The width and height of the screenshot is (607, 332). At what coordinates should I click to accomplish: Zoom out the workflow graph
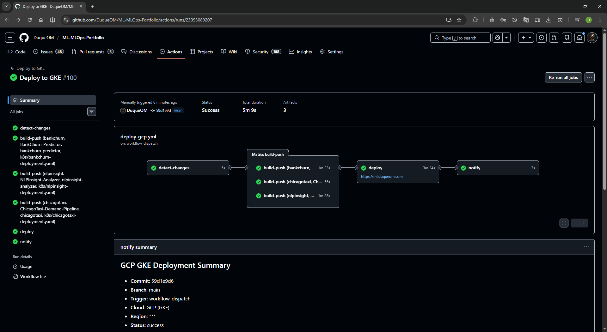[x=575, y=223]
